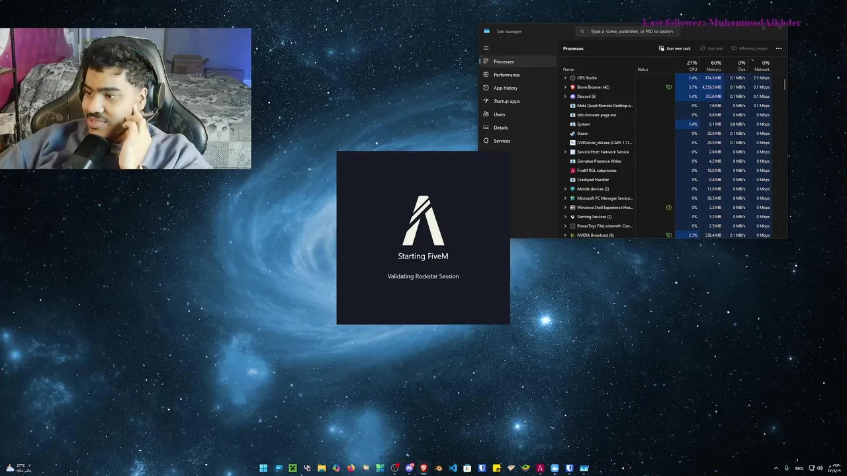
Task: Open the Startup apps tab
Action: 518,101
